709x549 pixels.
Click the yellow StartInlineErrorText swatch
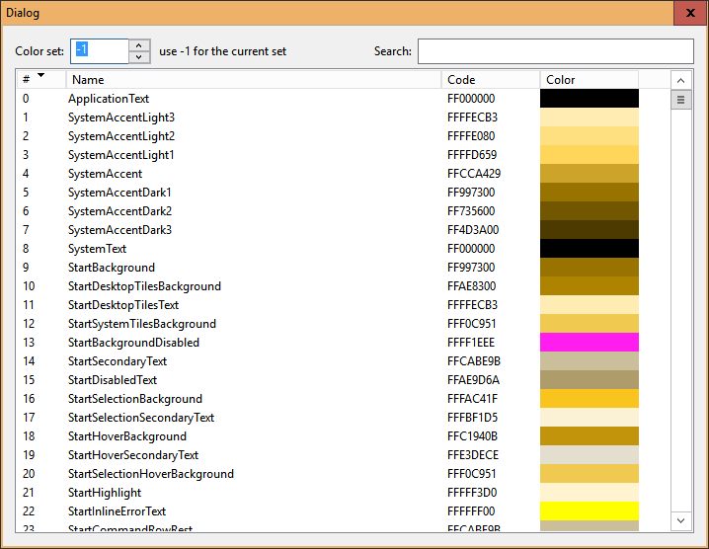(x=590, y=511)
